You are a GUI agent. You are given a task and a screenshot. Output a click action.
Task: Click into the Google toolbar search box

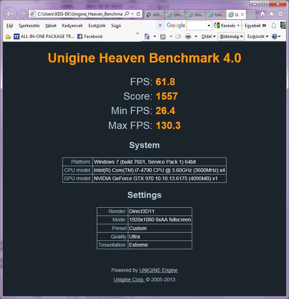[197, 26]
